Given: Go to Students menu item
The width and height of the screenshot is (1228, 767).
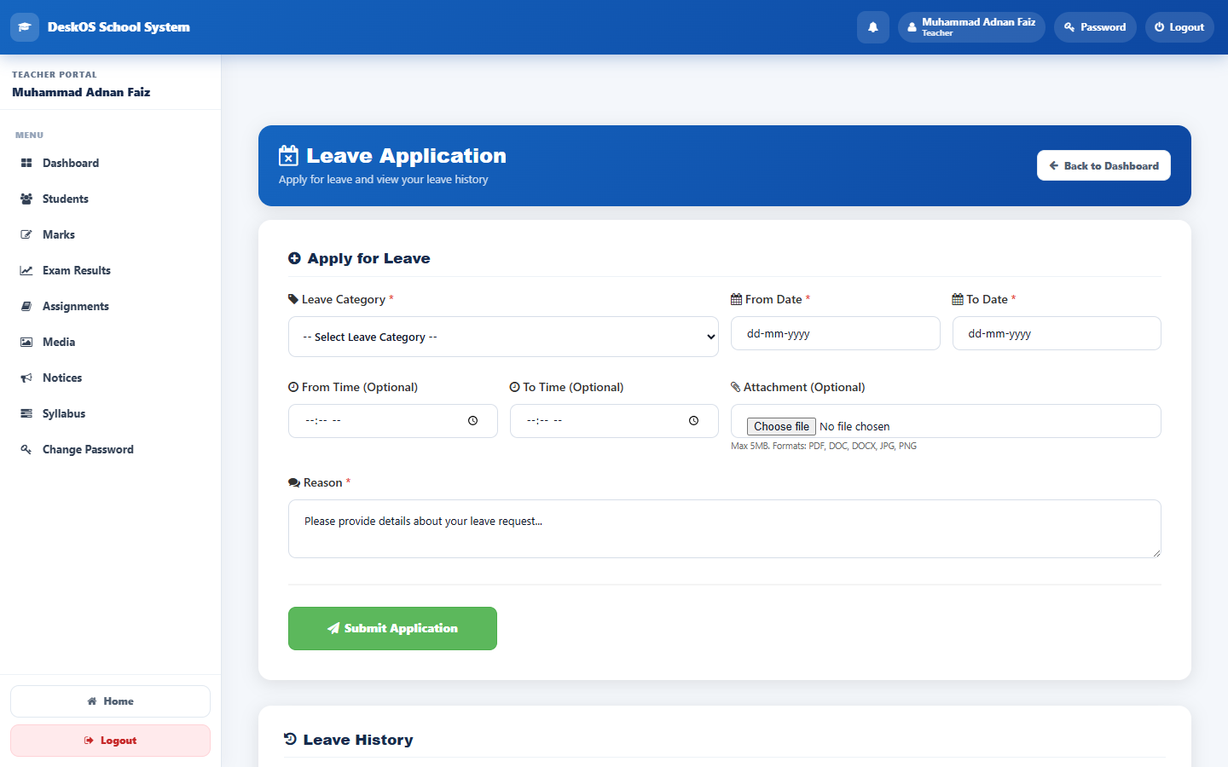Looking at the screenshot, I should click(110, 199).
